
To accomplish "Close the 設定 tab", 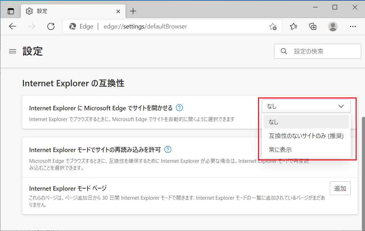I will click(x=118, y=11).
